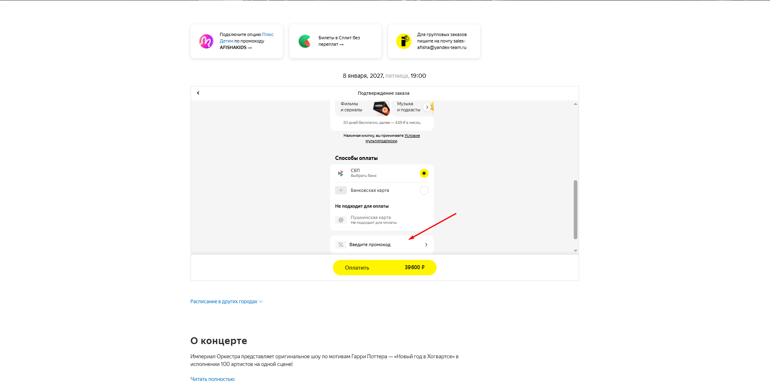The height and width of the screenshot is (387, 770).
Task: Select the СБП payment radio button
Action: (x=424, y=173)
